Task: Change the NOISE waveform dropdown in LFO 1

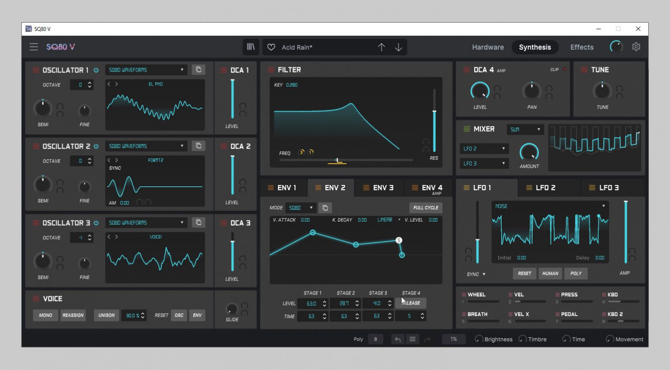Action: (x=550, y=206)
